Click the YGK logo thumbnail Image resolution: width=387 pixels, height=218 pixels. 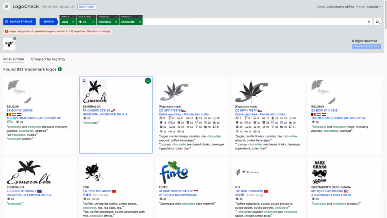click(95, 172)
